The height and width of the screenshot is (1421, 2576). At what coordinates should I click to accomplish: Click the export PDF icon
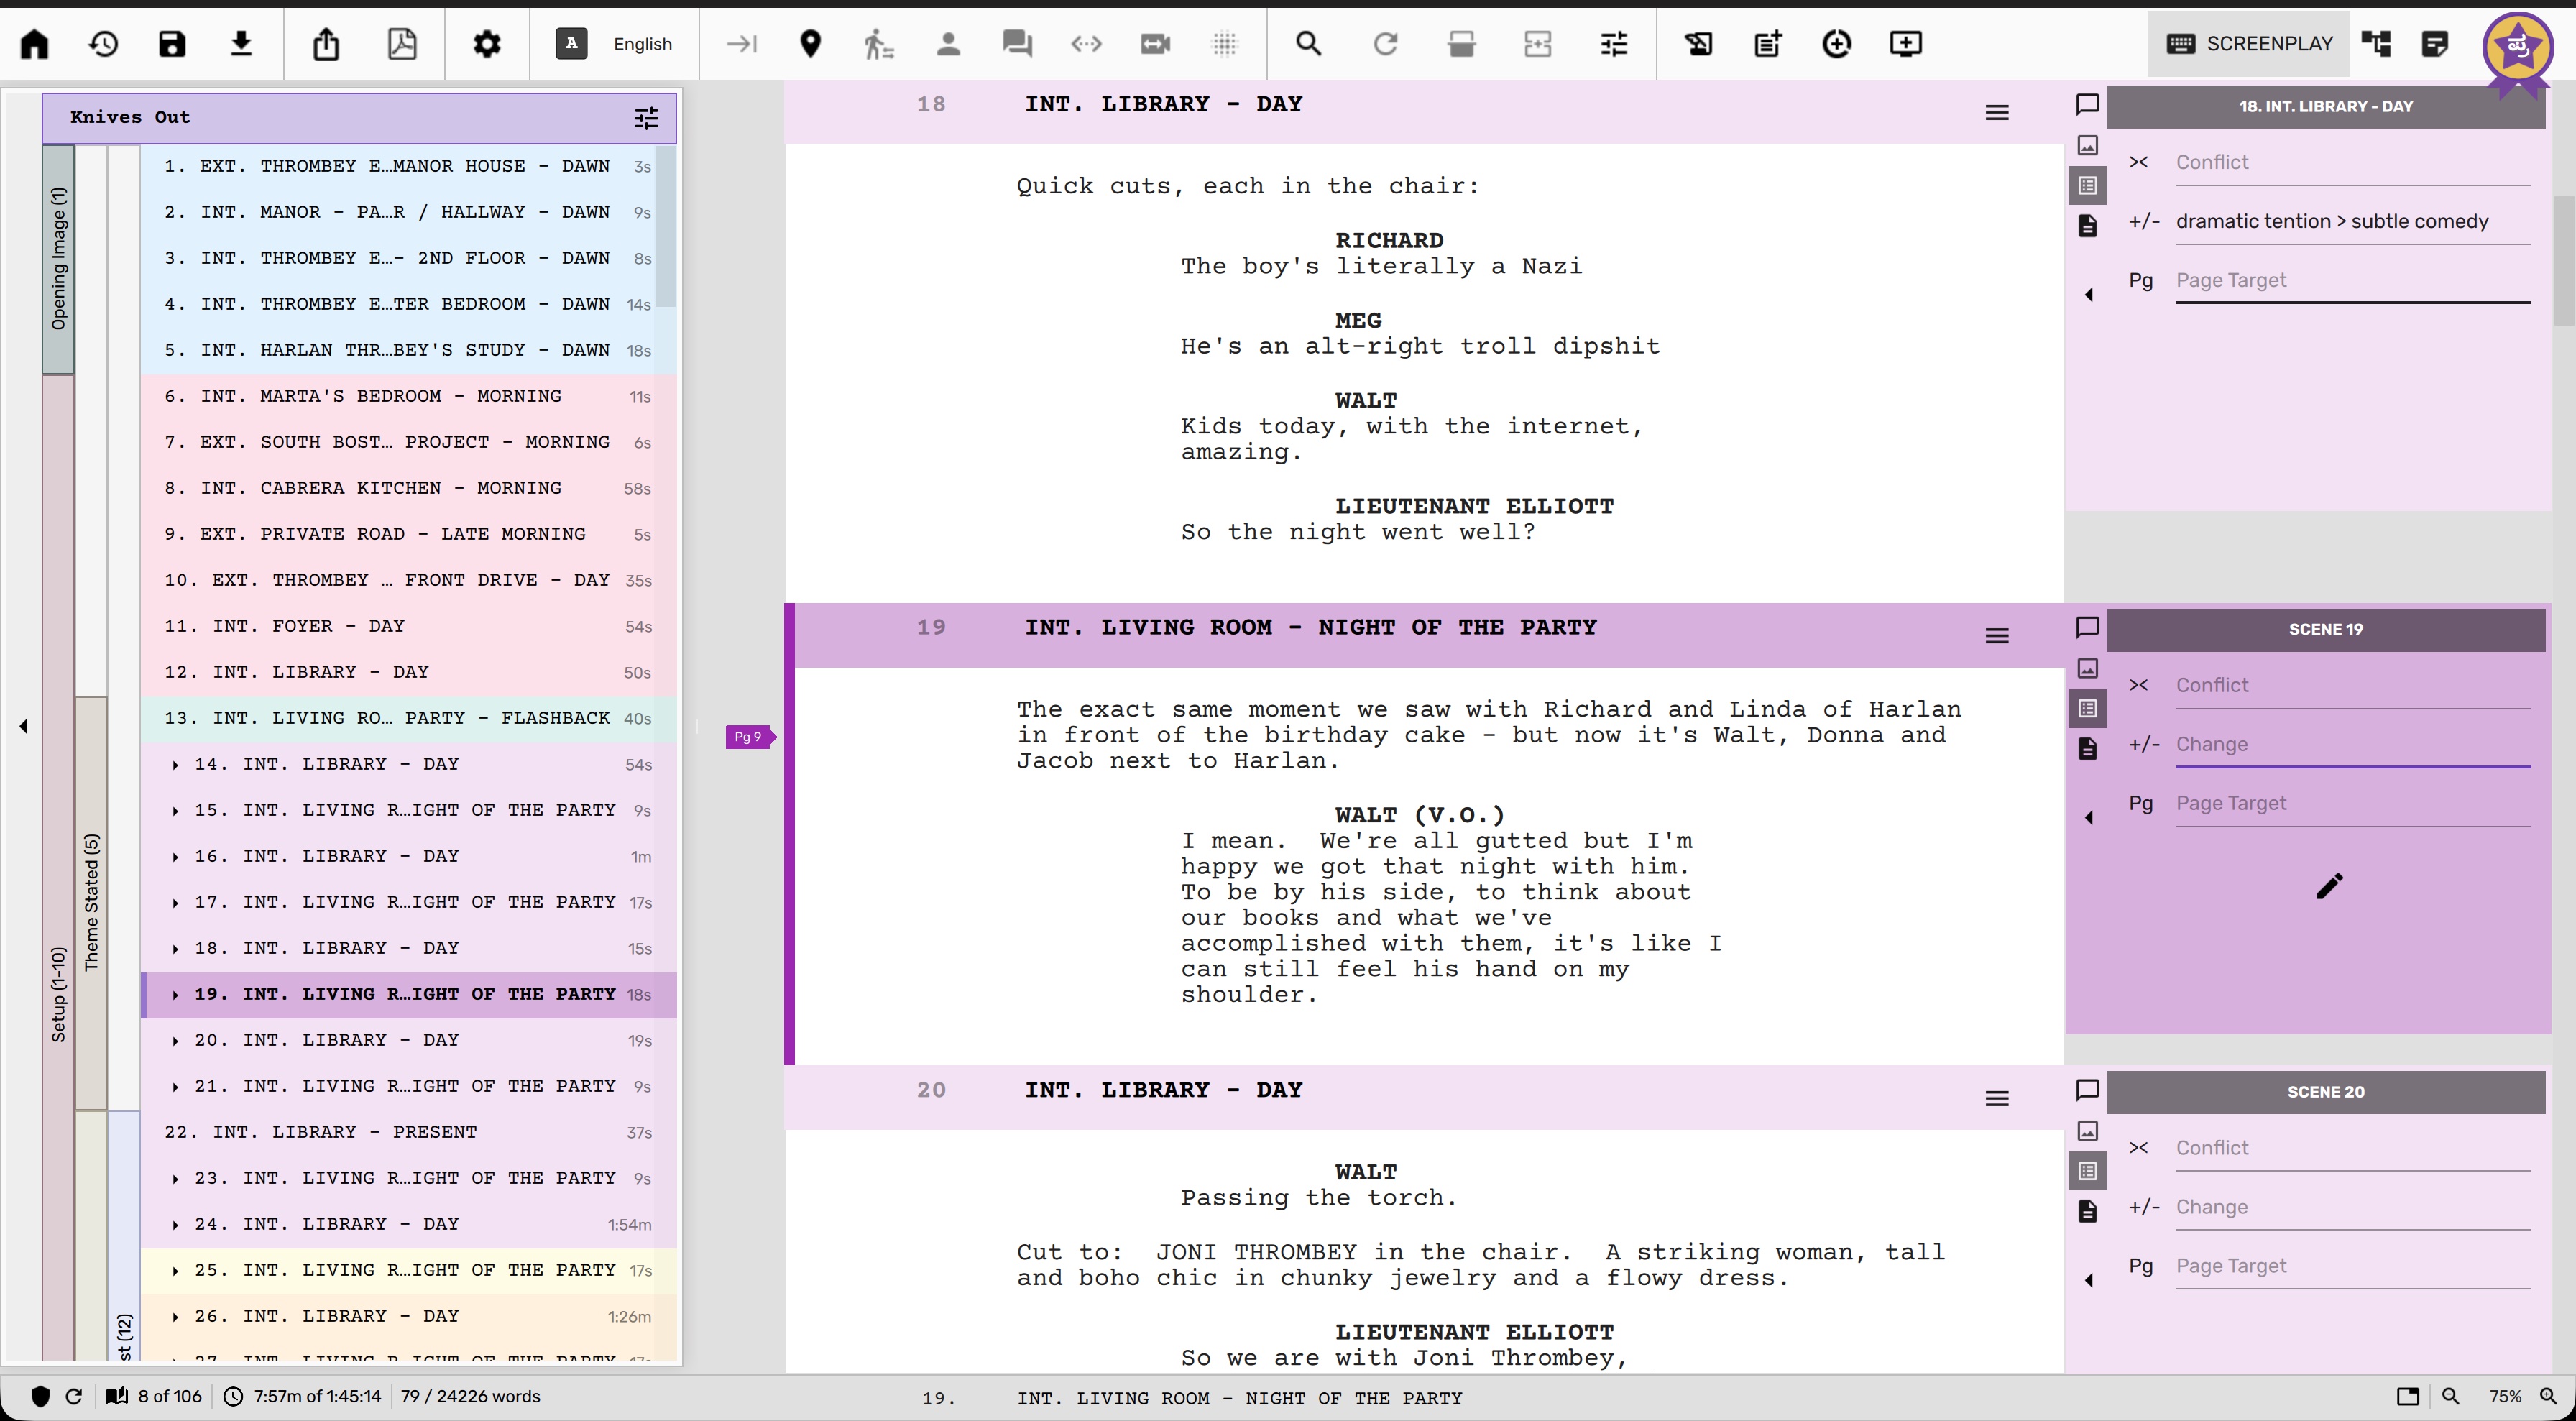coord(402,44)
